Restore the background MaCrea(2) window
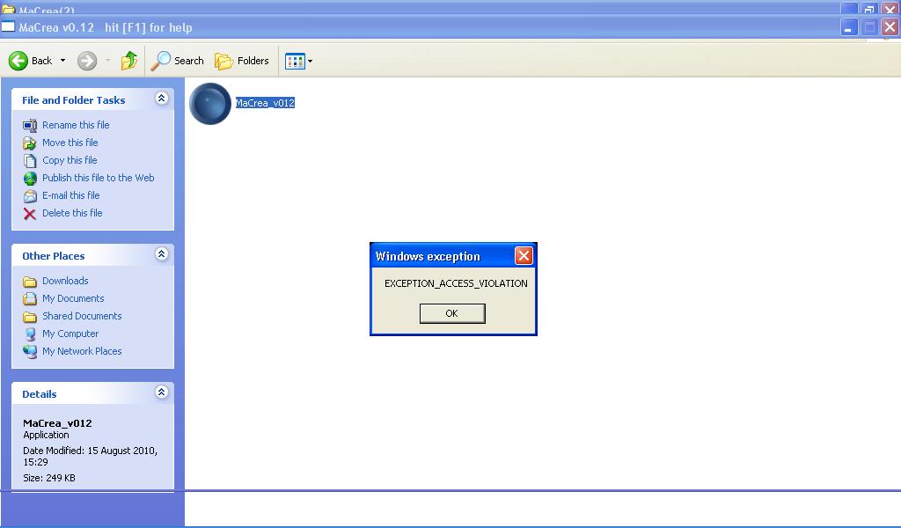Image resolution: width=901 pixels, height=528 pixels. 869,8
